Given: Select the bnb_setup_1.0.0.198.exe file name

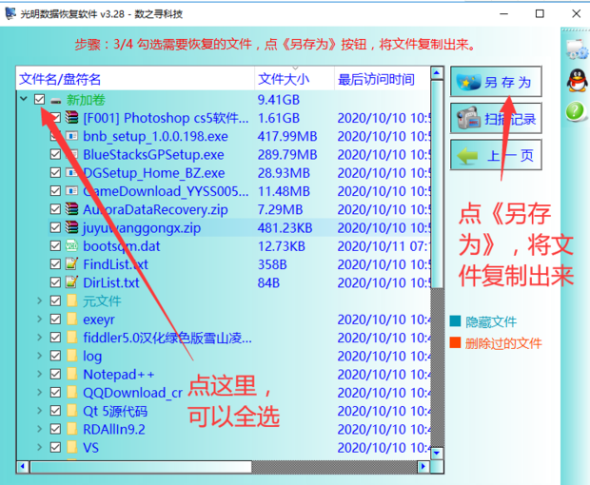Looking at the screenshot, I should 155,136.
